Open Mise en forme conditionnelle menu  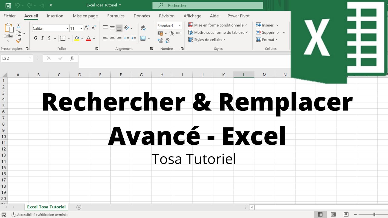217,25
